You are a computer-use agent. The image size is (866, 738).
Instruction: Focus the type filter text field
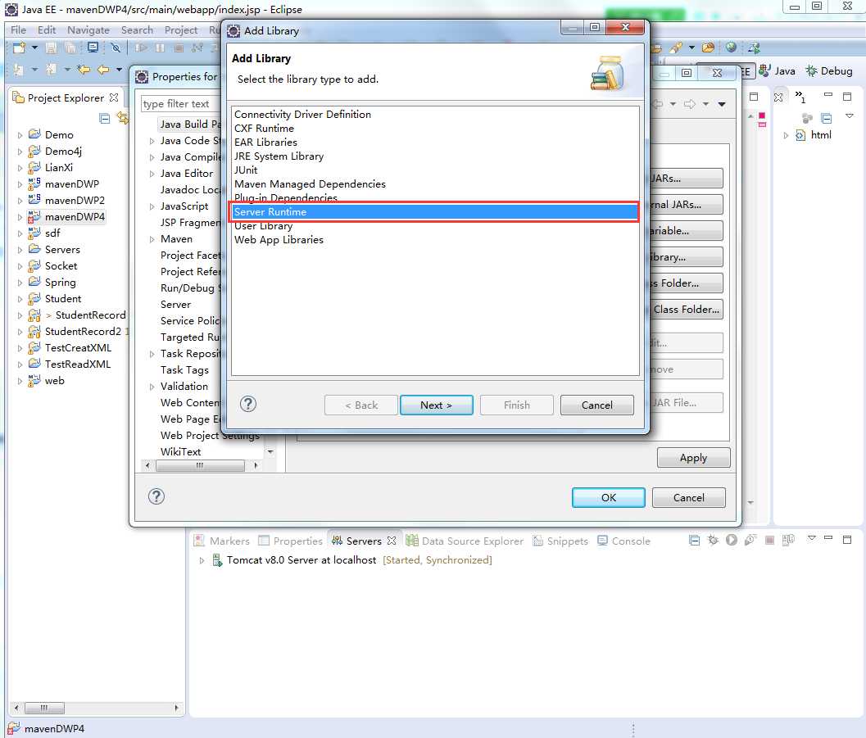tap(182, 104)
